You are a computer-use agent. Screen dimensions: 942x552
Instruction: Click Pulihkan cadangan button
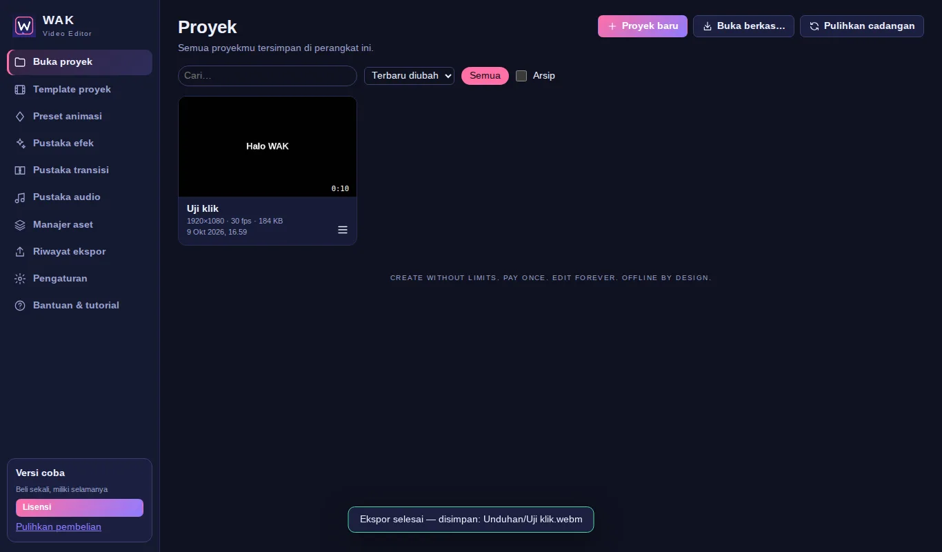pyautogui.click(x=862, y=26)
